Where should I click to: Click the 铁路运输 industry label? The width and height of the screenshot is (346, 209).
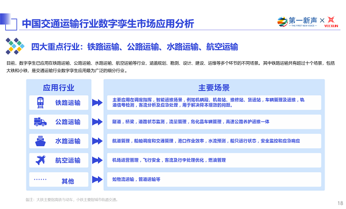pos(67,103)
